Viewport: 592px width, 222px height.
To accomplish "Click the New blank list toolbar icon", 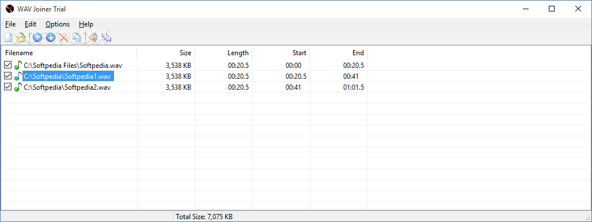I will pos(8,37).
